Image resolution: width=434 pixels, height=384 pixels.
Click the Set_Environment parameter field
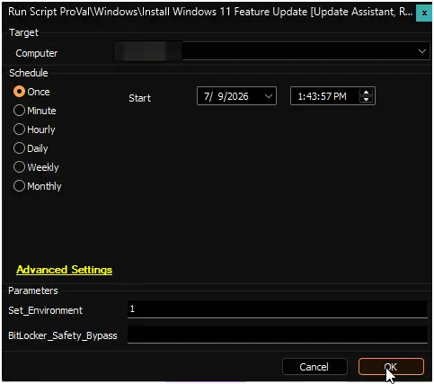coord(278,309)
